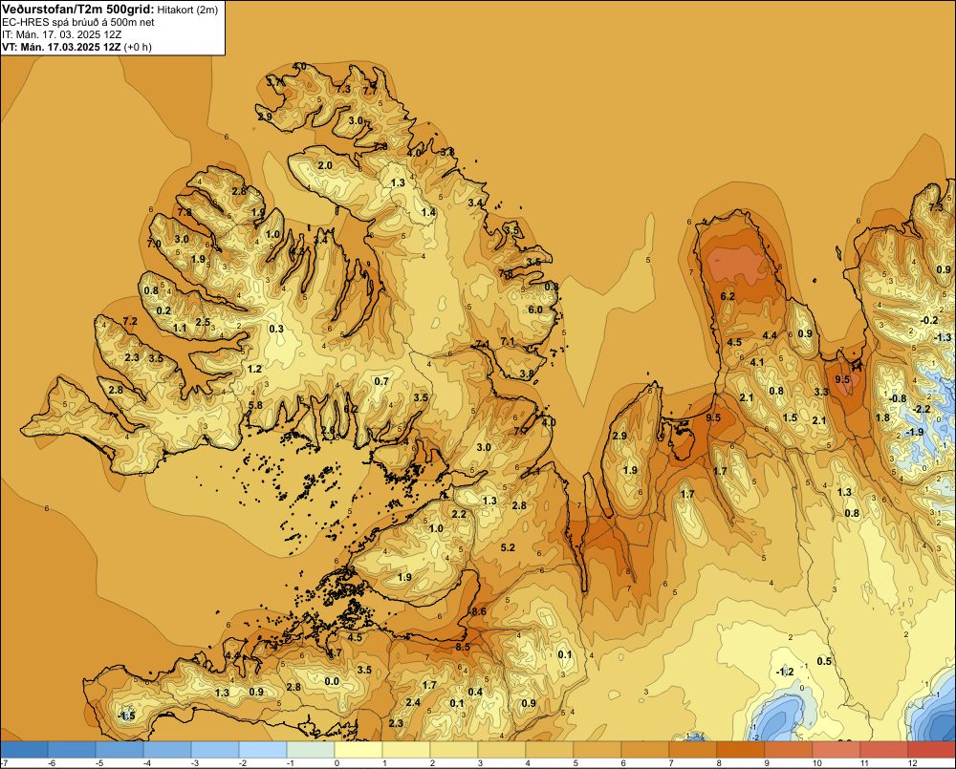
Task: Click the "IT: Mán. 17. 03. 2025 12Z" initialization time
Action: (x=59, y=34)
